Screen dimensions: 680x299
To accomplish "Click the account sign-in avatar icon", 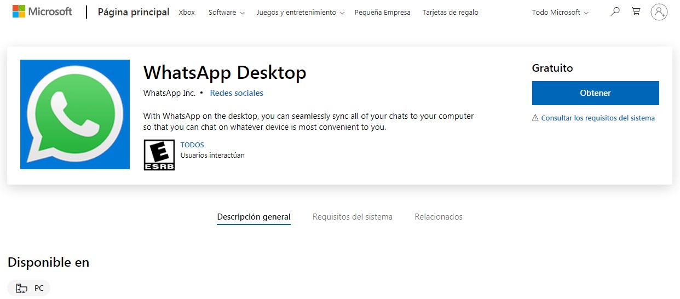I will (x=659, y=12).
